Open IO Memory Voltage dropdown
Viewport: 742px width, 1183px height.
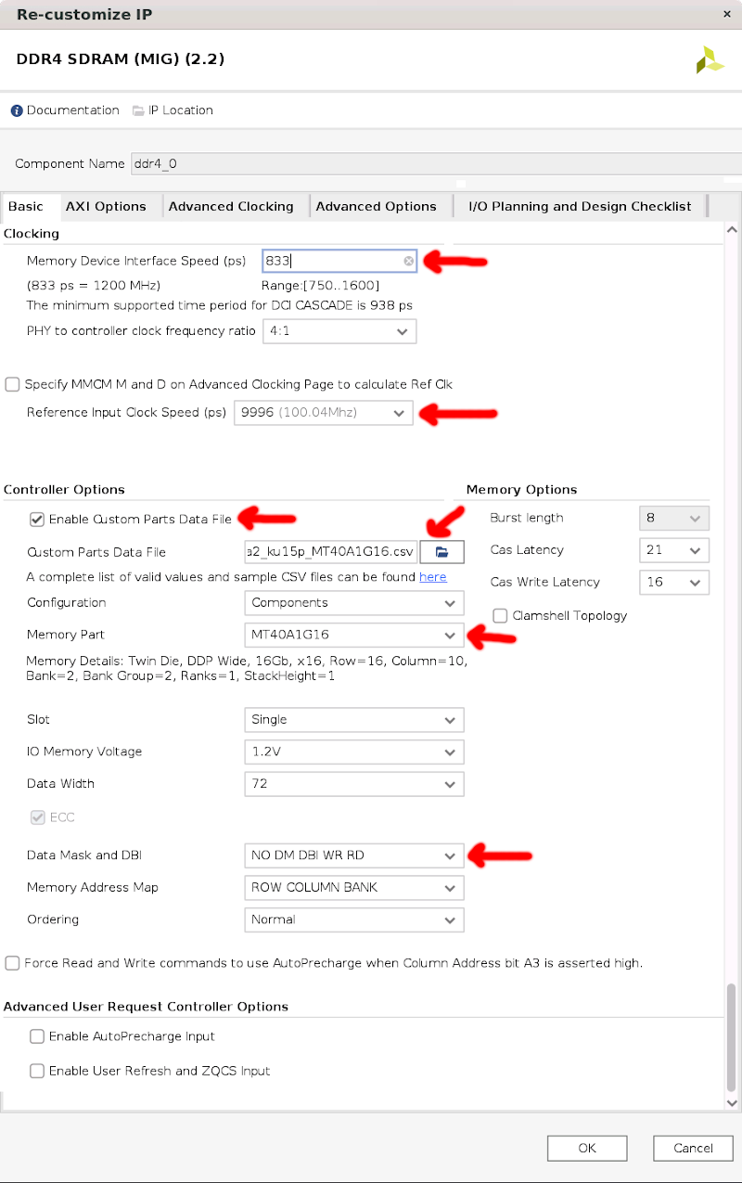[x=354, y=752]
